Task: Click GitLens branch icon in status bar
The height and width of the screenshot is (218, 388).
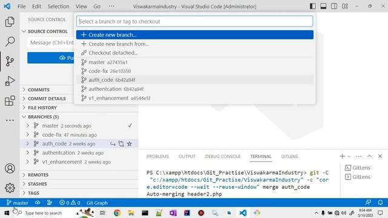Action: pyautogui.click(x=50, y=203)
